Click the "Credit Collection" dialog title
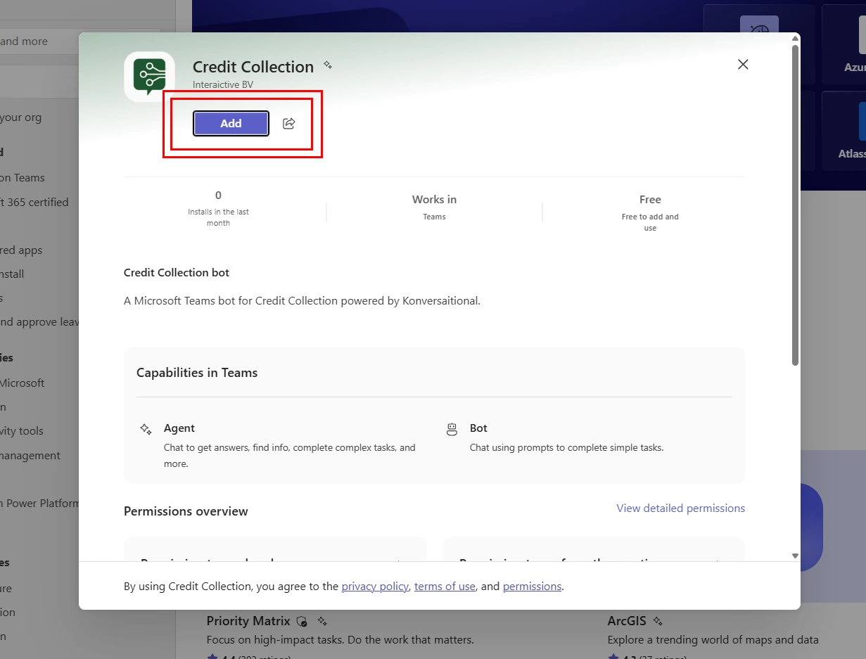The image size is (866, 659). click(x=253, y=67)
